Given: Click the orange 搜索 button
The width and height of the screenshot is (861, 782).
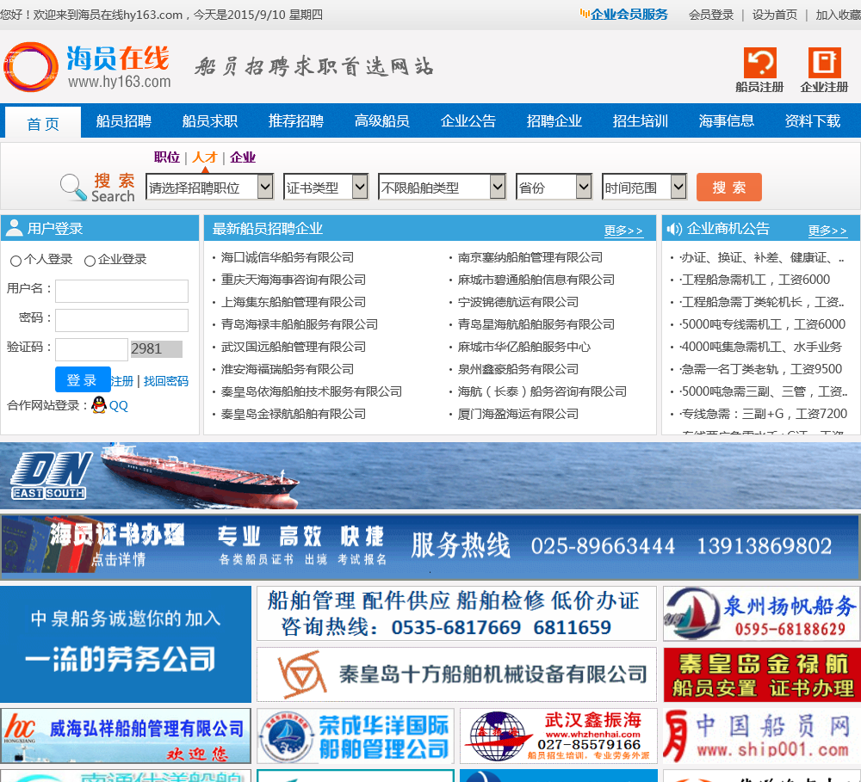Looking at the screenshot, I should tap(728, 188).
